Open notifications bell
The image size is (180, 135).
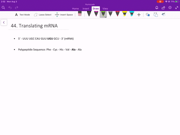(157, 7)
